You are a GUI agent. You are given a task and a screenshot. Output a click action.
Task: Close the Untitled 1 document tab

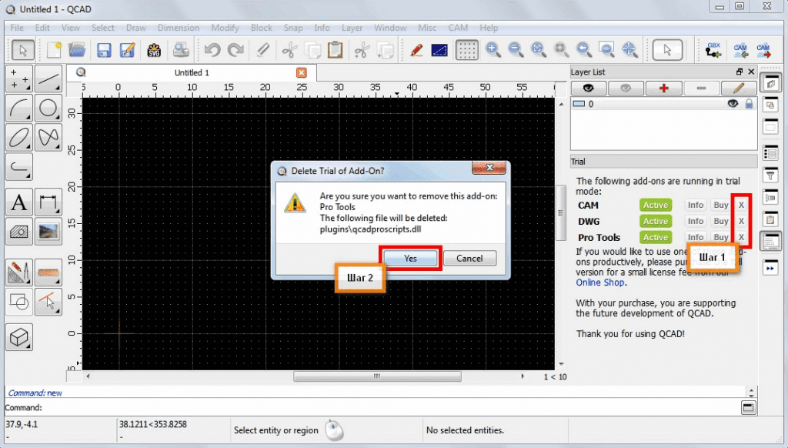[x=302, y=73]
